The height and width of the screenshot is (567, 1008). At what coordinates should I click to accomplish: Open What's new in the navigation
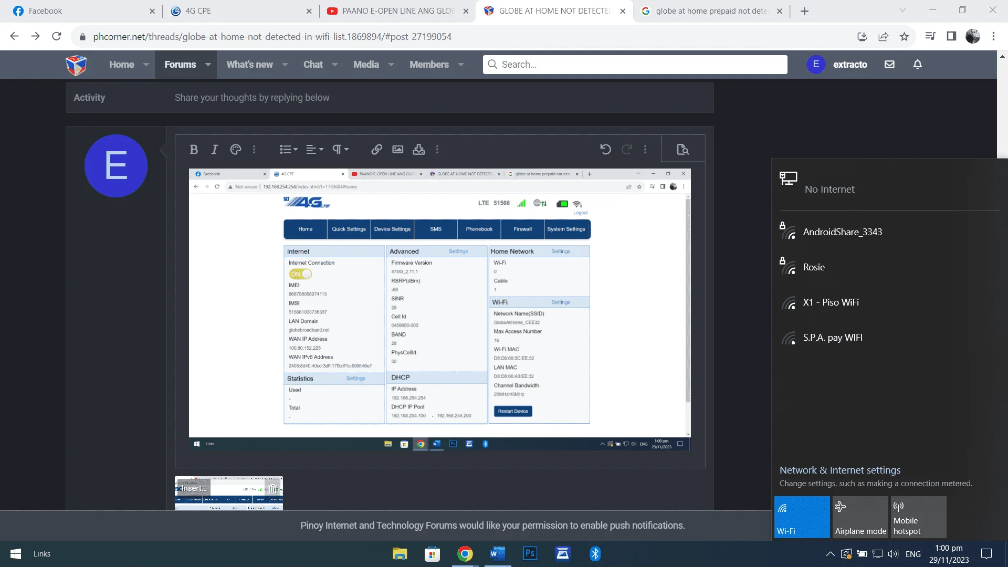[x=249, y=65]
